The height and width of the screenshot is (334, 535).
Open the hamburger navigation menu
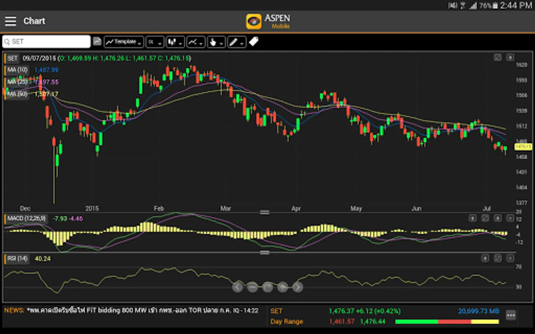pos(10,21)
